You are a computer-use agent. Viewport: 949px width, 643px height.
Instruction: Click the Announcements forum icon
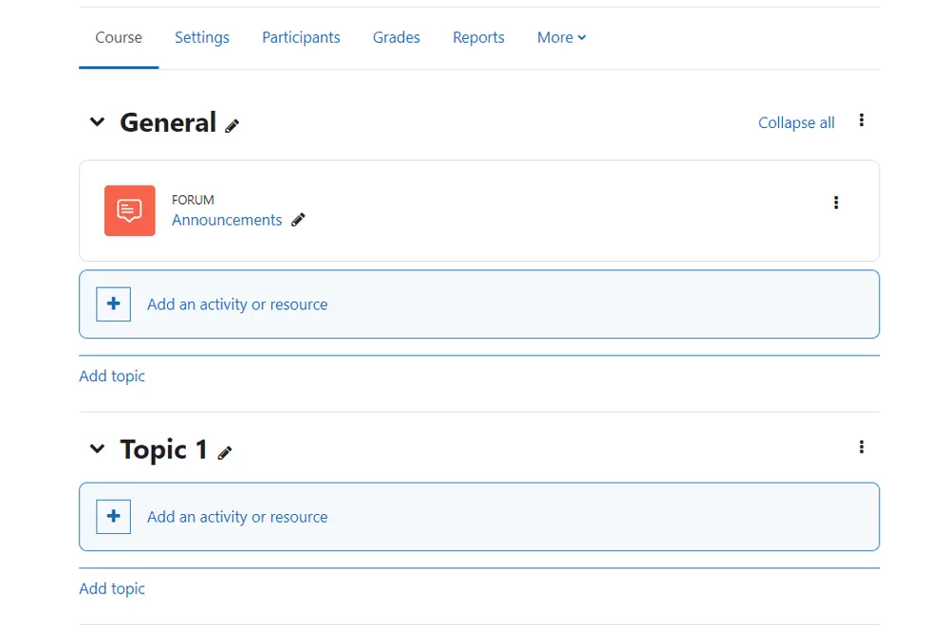[x=129, y=211]
